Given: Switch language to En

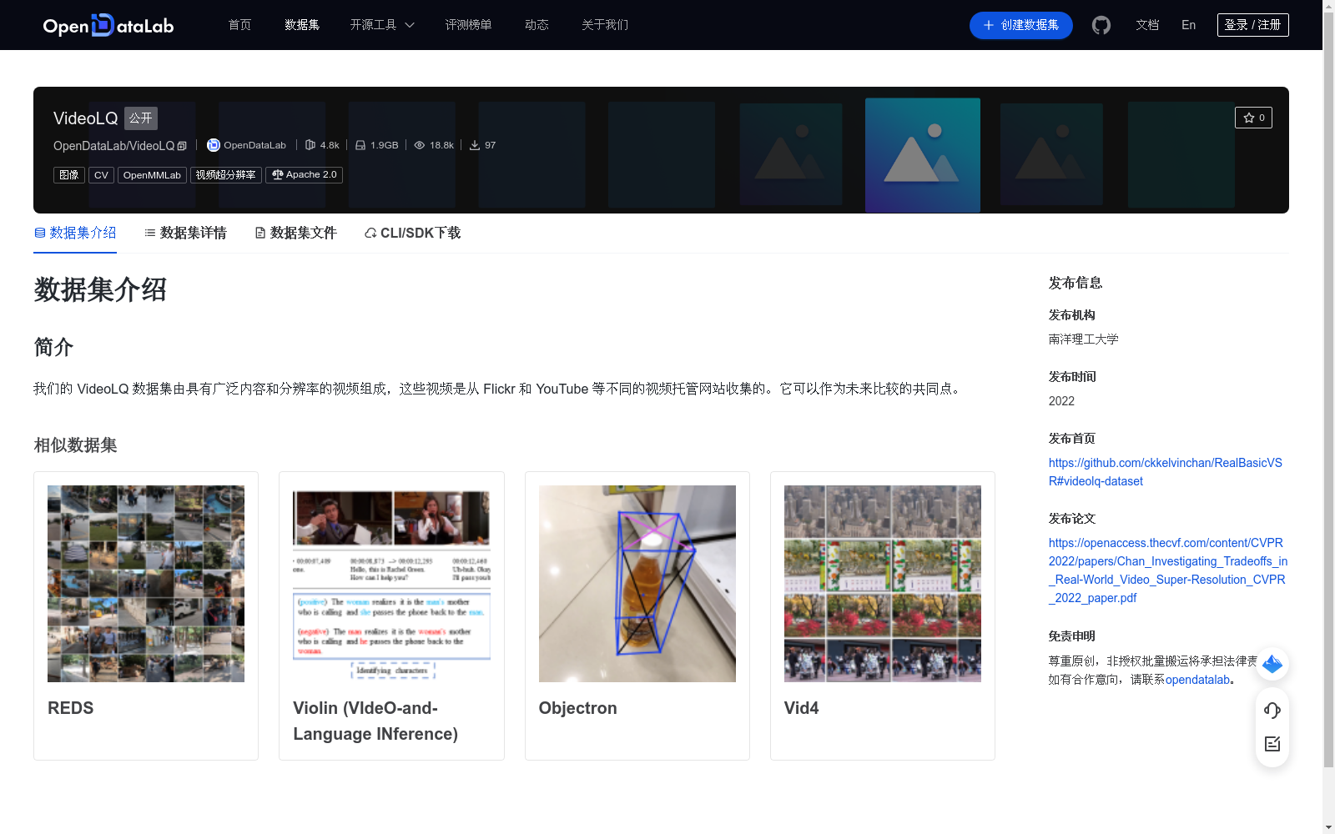Looking at the screenshot, I should [x=1188, y=25].
